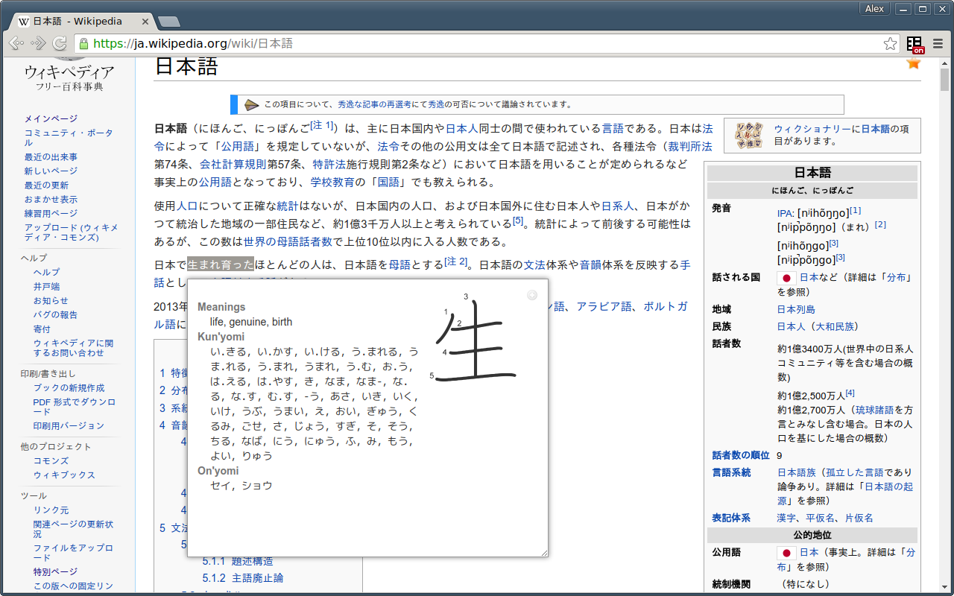
Task: Click the Alex profile button
Action: (875, 9)
